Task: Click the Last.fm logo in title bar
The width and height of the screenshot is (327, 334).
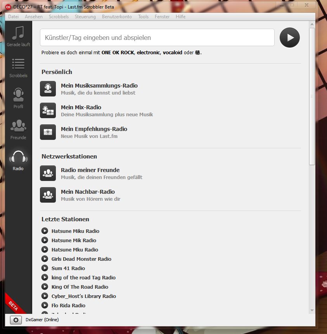Action: pos(8,7)
